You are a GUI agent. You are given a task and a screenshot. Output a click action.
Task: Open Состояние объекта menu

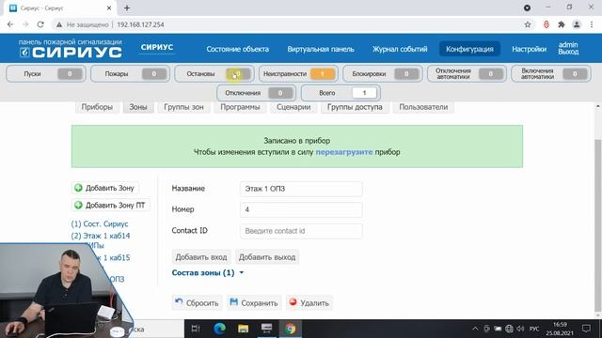coord(237,49)
